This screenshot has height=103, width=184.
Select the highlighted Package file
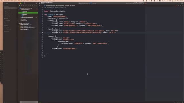point(28,13)
